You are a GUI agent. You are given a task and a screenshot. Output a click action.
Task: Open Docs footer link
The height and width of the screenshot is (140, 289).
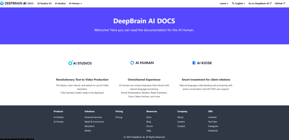[149, 117]
